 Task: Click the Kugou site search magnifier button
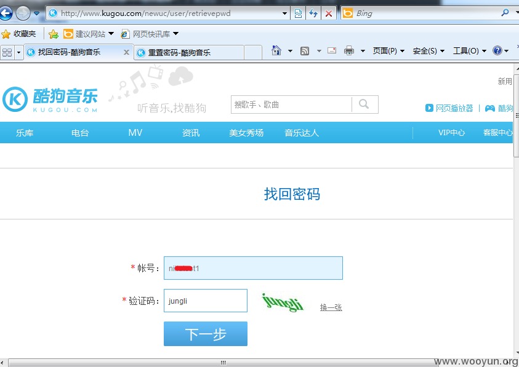(x=364, y=105)
